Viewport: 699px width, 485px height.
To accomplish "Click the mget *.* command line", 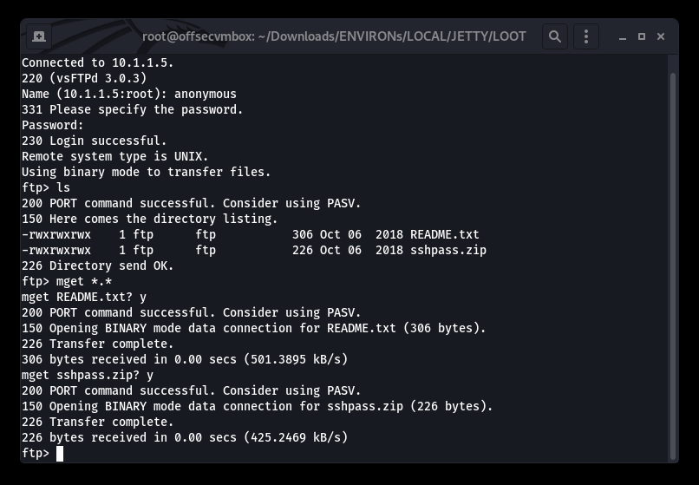I will click(67, 281).
